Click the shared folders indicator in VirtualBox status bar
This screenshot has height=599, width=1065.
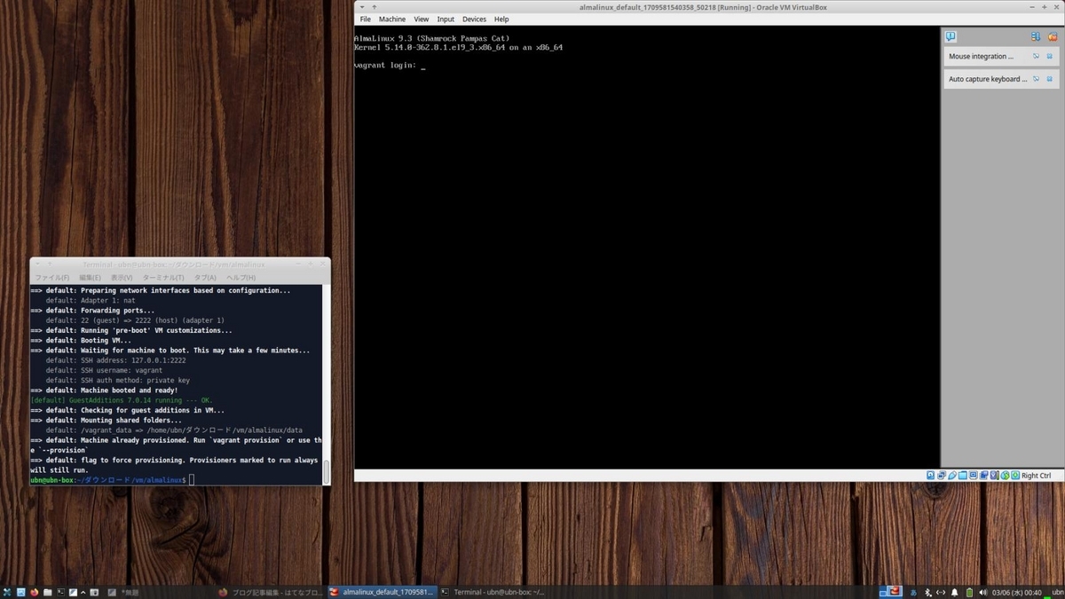click(x=963, y=476)
